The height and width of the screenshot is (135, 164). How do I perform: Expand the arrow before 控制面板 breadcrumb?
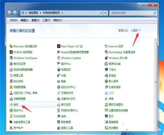pos(26,13)
